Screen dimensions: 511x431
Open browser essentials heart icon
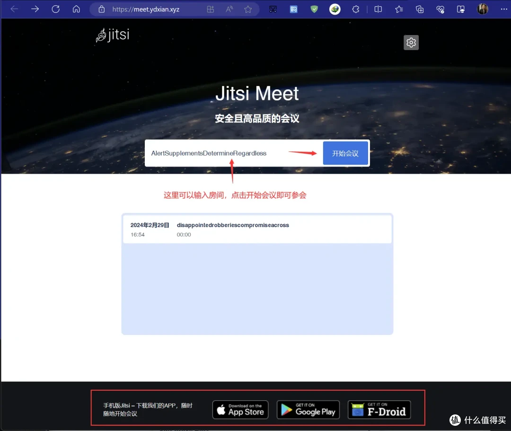click(441, 9)
